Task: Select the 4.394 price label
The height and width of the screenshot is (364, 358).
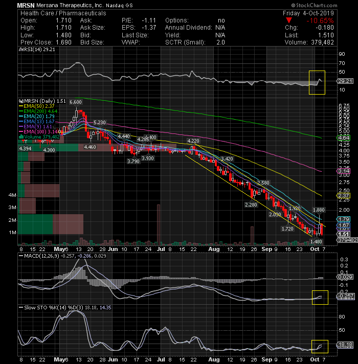Action: tap(25, 149)
